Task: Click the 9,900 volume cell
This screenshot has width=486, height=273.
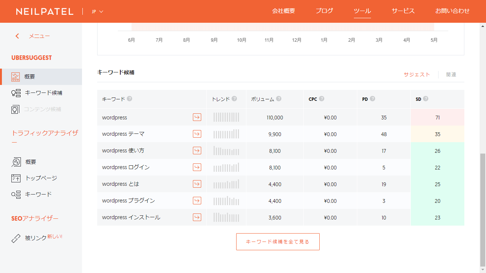Action: [275, 134]
